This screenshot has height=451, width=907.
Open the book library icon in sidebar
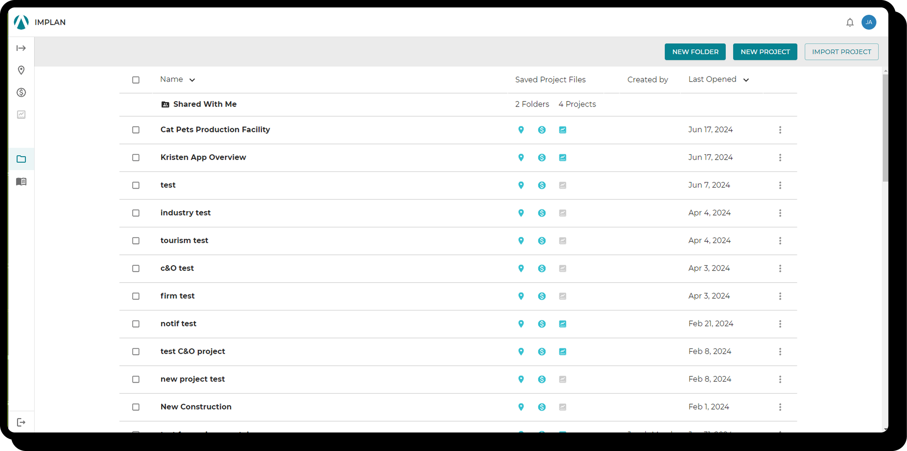point(21,181)
